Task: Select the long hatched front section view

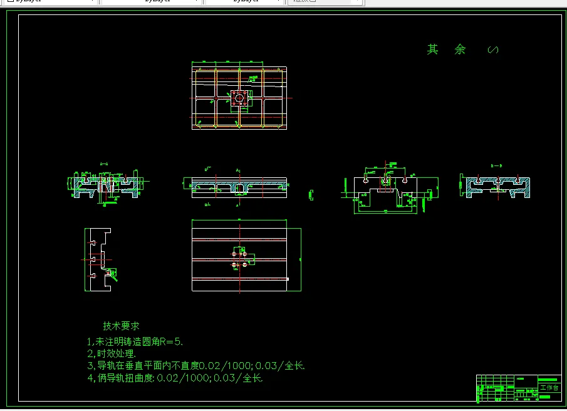Action: [x=239, y=187]
